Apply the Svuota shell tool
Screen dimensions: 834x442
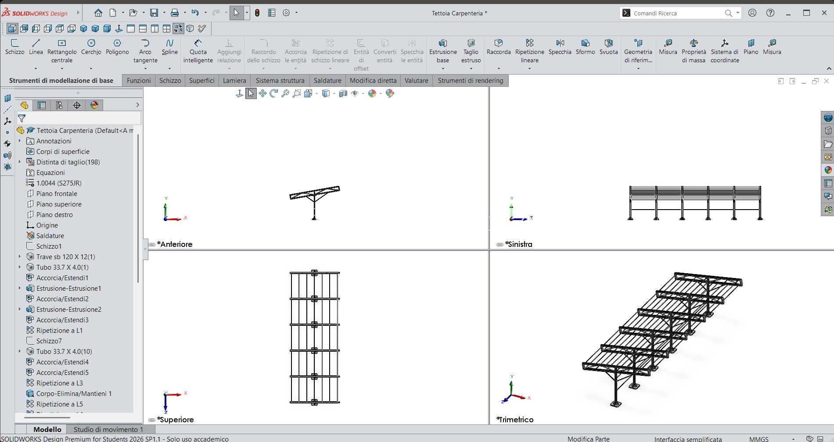click(x=609, y=47)
